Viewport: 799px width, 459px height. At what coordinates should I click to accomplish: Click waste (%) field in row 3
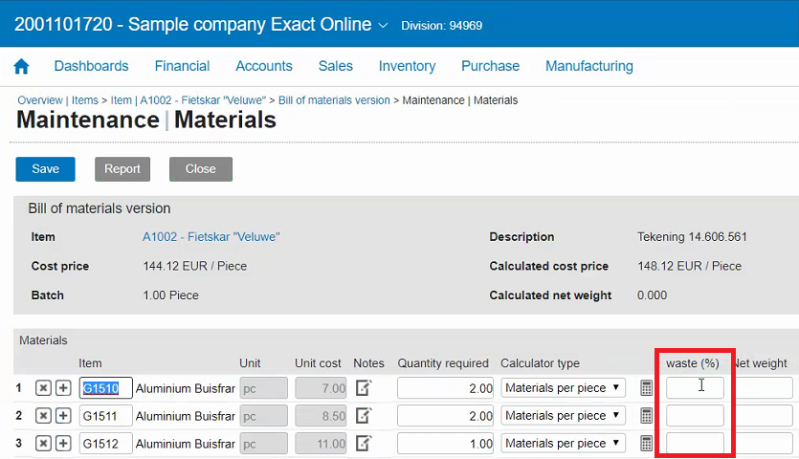(695, 443)
